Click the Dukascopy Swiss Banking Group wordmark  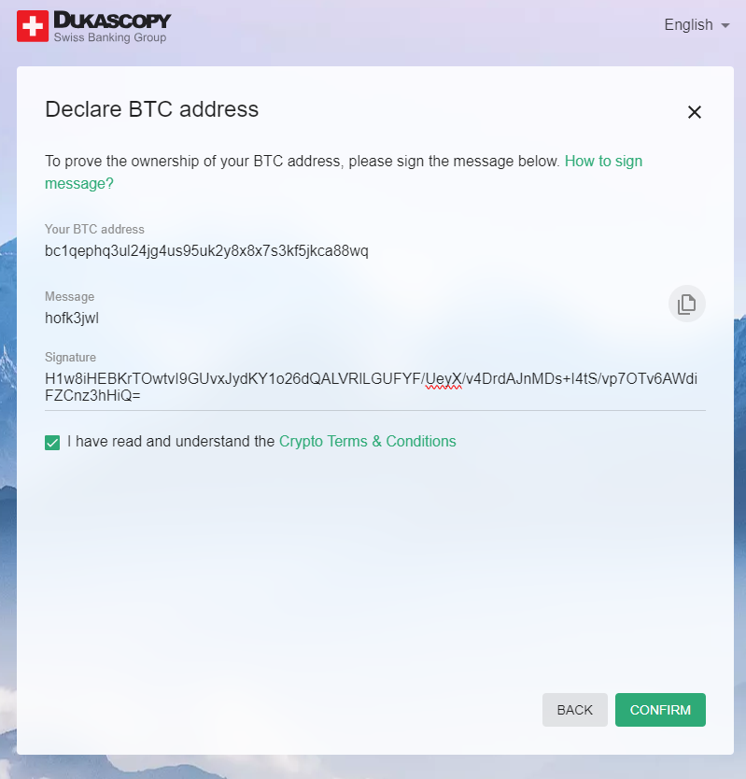112,26
